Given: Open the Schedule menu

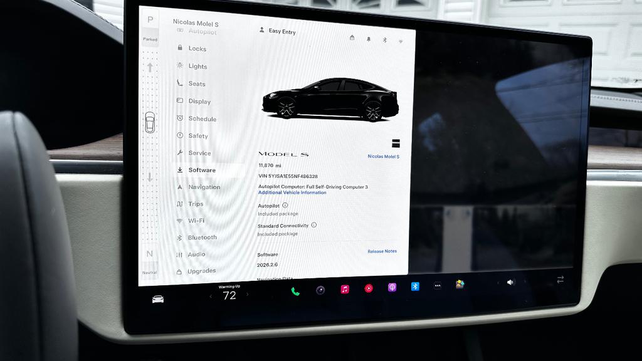Looking at the screenshot, I should pyautogui.click(x=196, y=118).
